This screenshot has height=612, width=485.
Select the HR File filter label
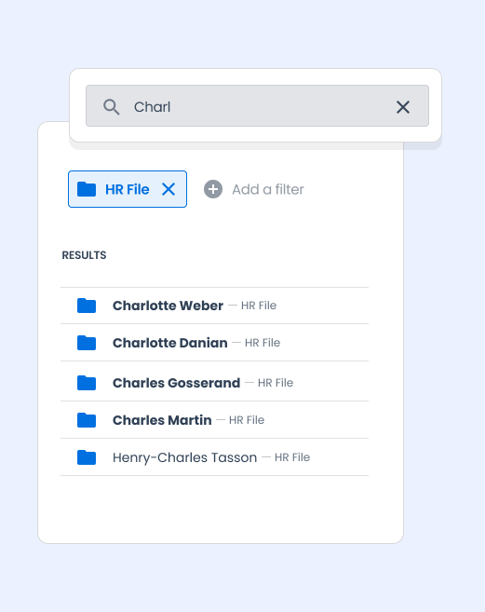click(x=128, y=189)
